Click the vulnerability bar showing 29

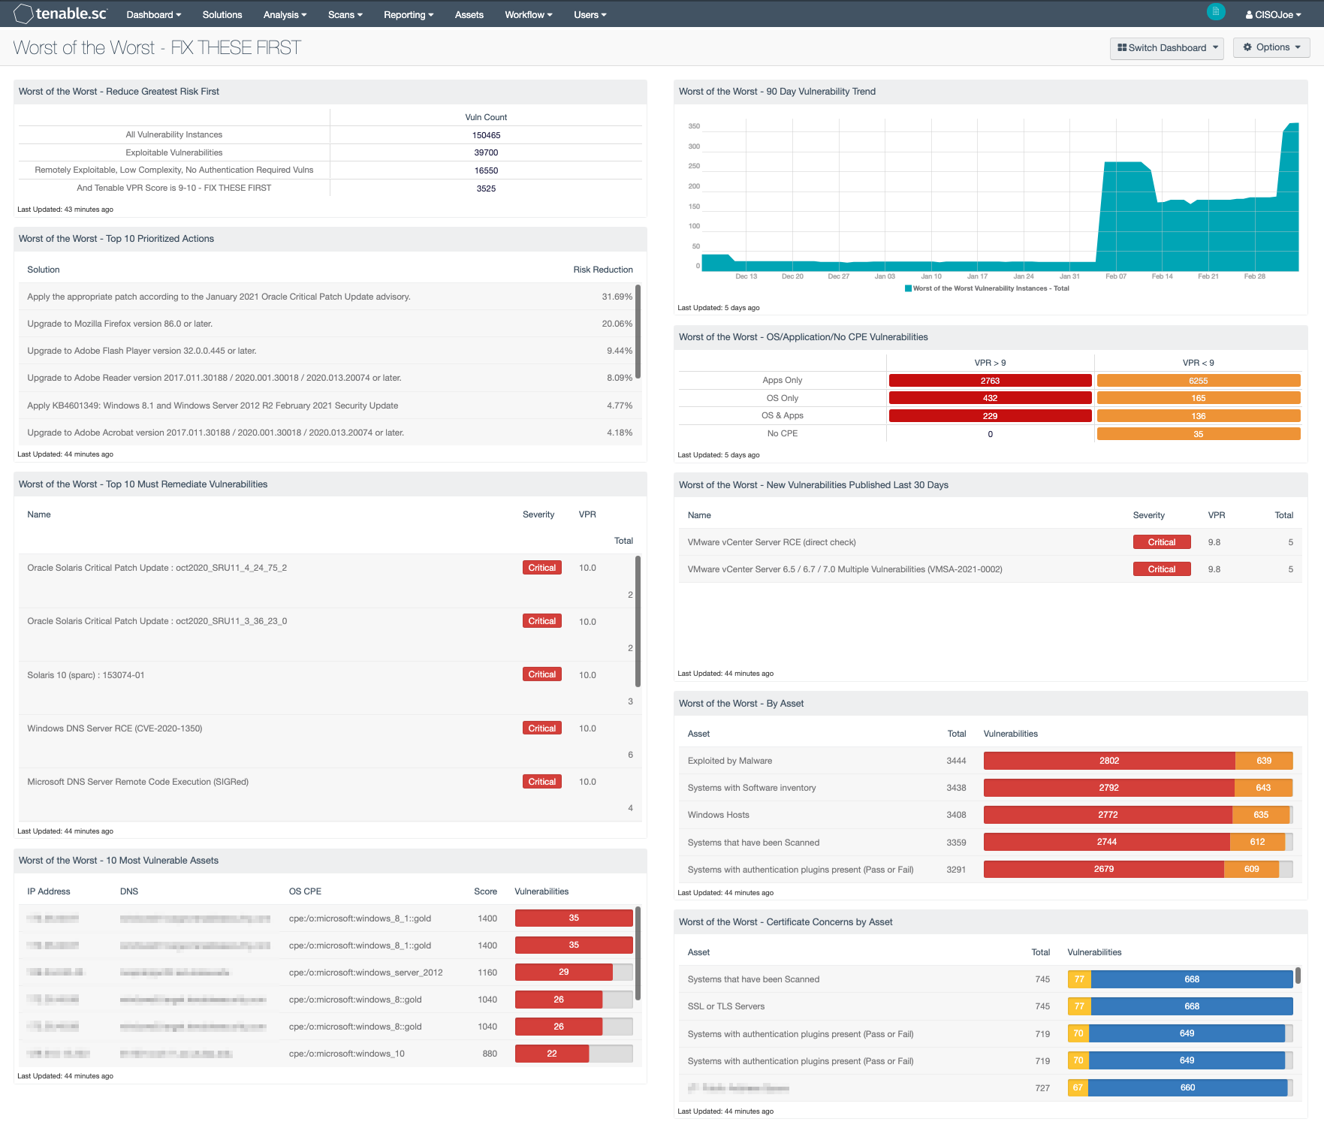pos(564,973)
